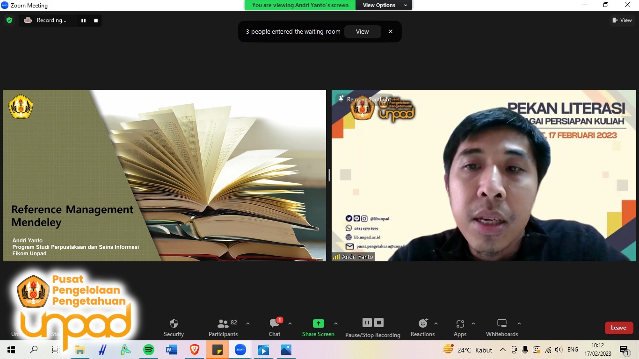
Task: Click Remove Spotlight on the video
Action: point(365,99)
